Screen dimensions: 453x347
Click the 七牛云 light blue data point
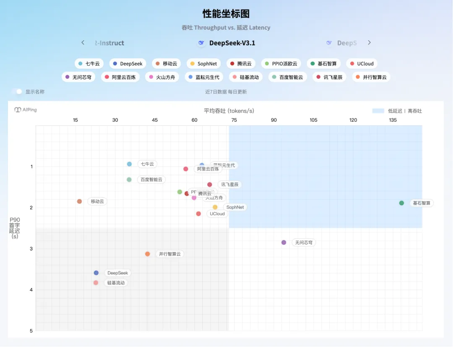tap(129, 164)
